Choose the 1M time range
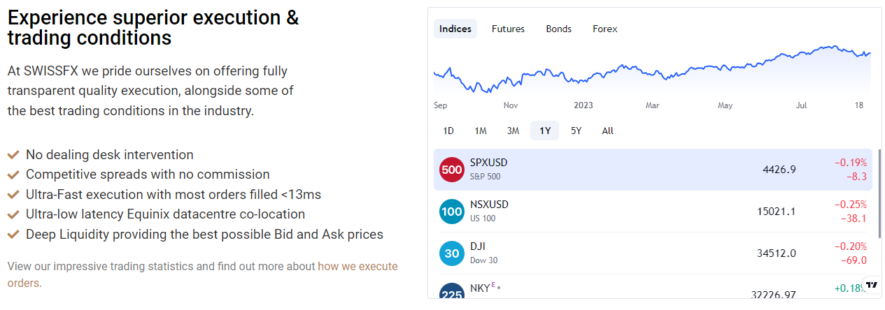This screenshot has width=885, height=310. [x=481, y=131]
